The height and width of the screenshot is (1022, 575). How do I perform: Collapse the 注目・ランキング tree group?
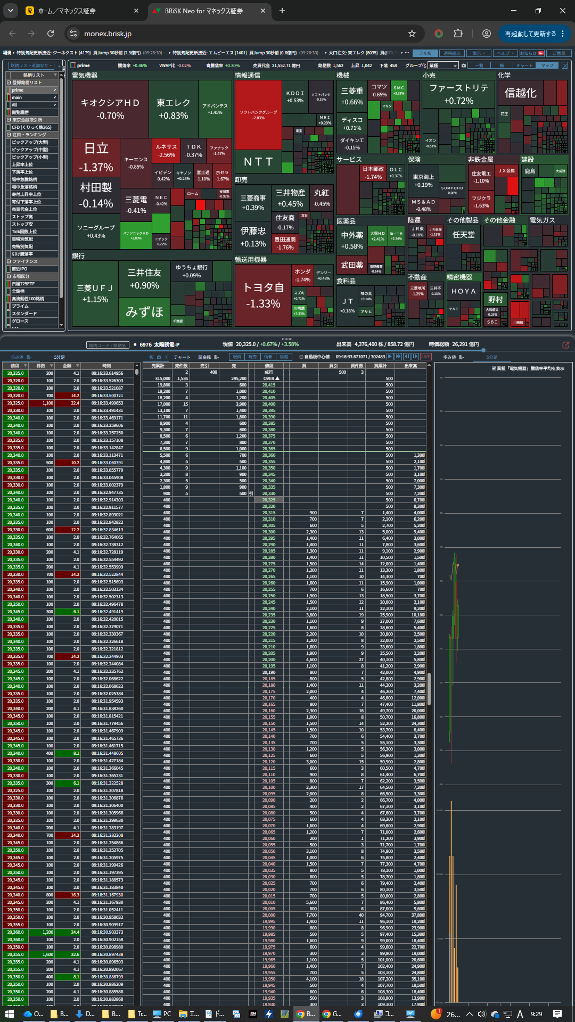(x=9, y=135)
